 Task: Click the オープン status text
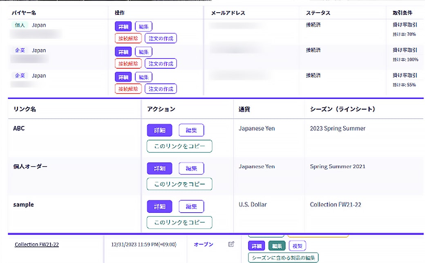click(x=204, y=244)
